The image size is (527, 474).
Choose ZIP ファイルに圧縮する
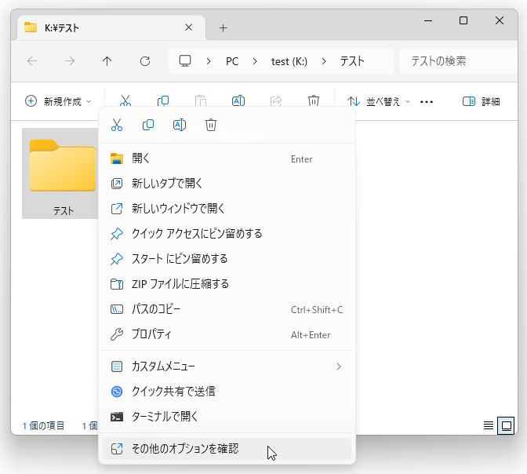tap(227, 284)
